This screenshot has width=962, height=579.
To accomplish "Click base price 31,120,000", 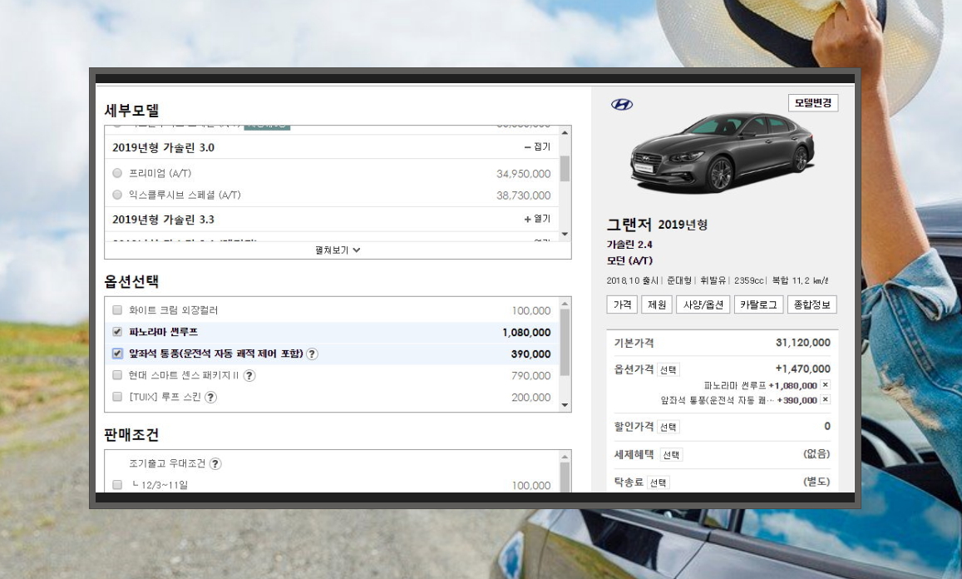I will pos(803,343).
